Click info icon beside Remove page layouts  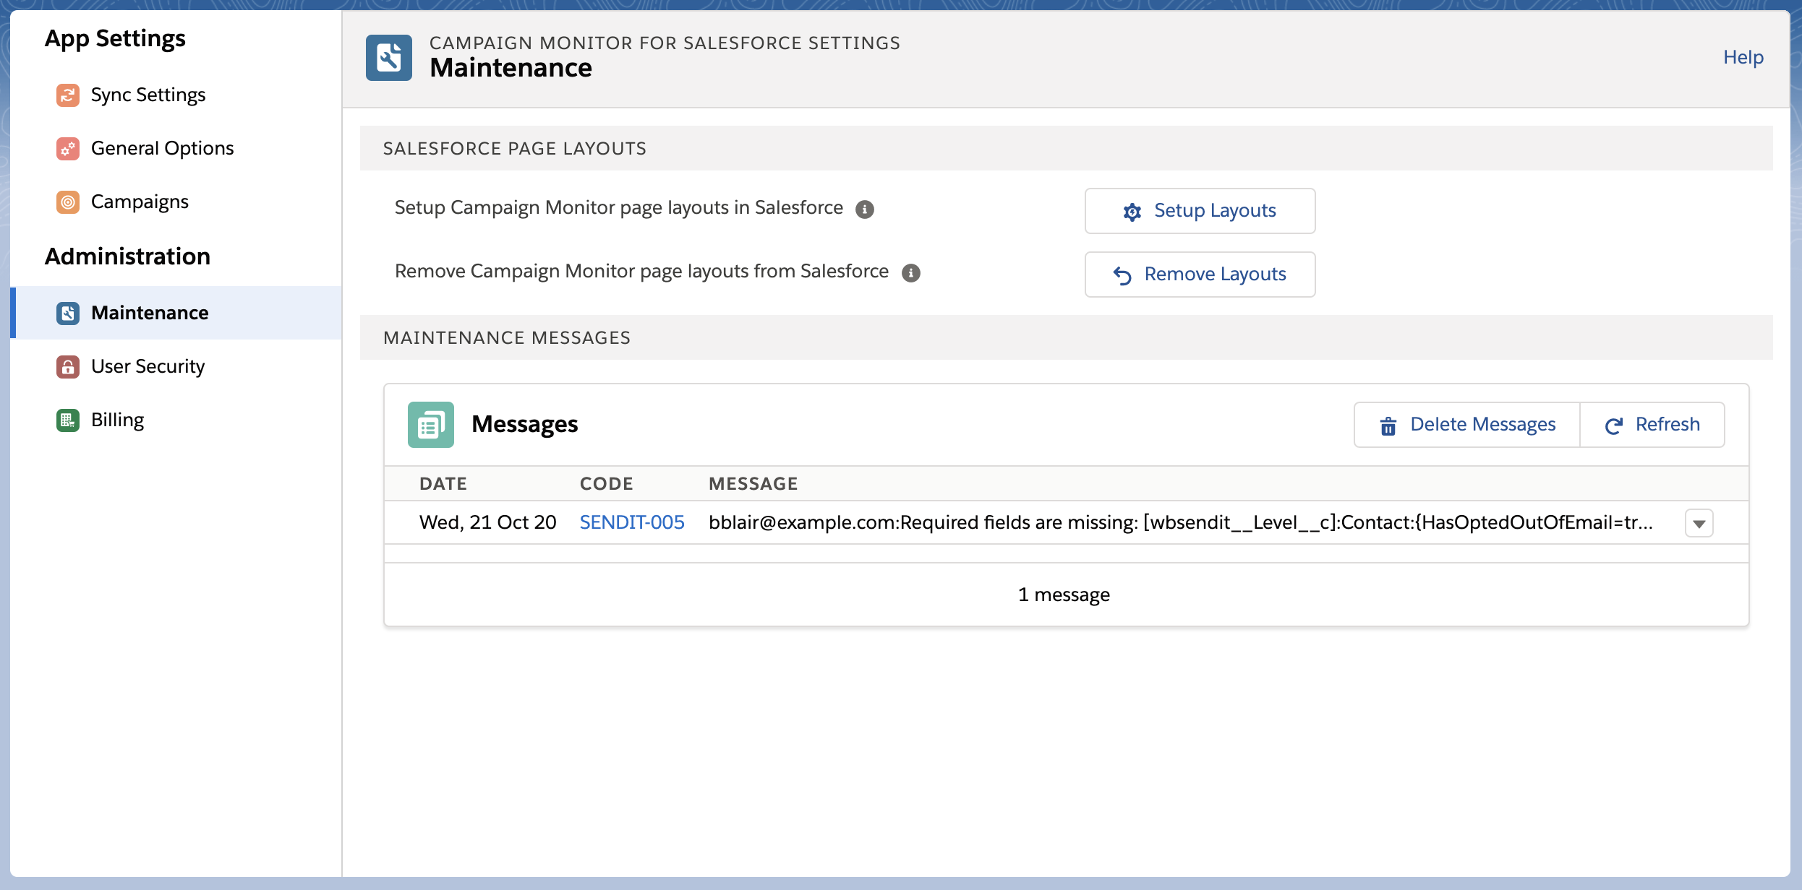pos(910,272)
